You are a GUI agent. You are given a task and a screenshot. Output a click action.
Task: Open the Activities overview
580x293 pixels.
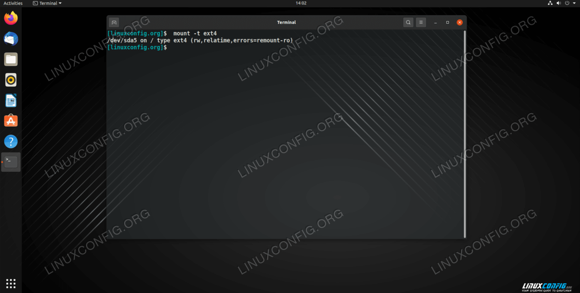[13, 3]
